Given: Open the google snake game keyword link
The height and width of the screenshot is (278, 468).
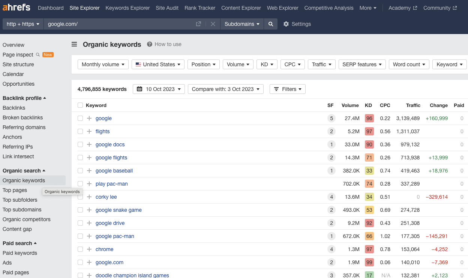Looking at the screenshot, I should pos(118,210).
